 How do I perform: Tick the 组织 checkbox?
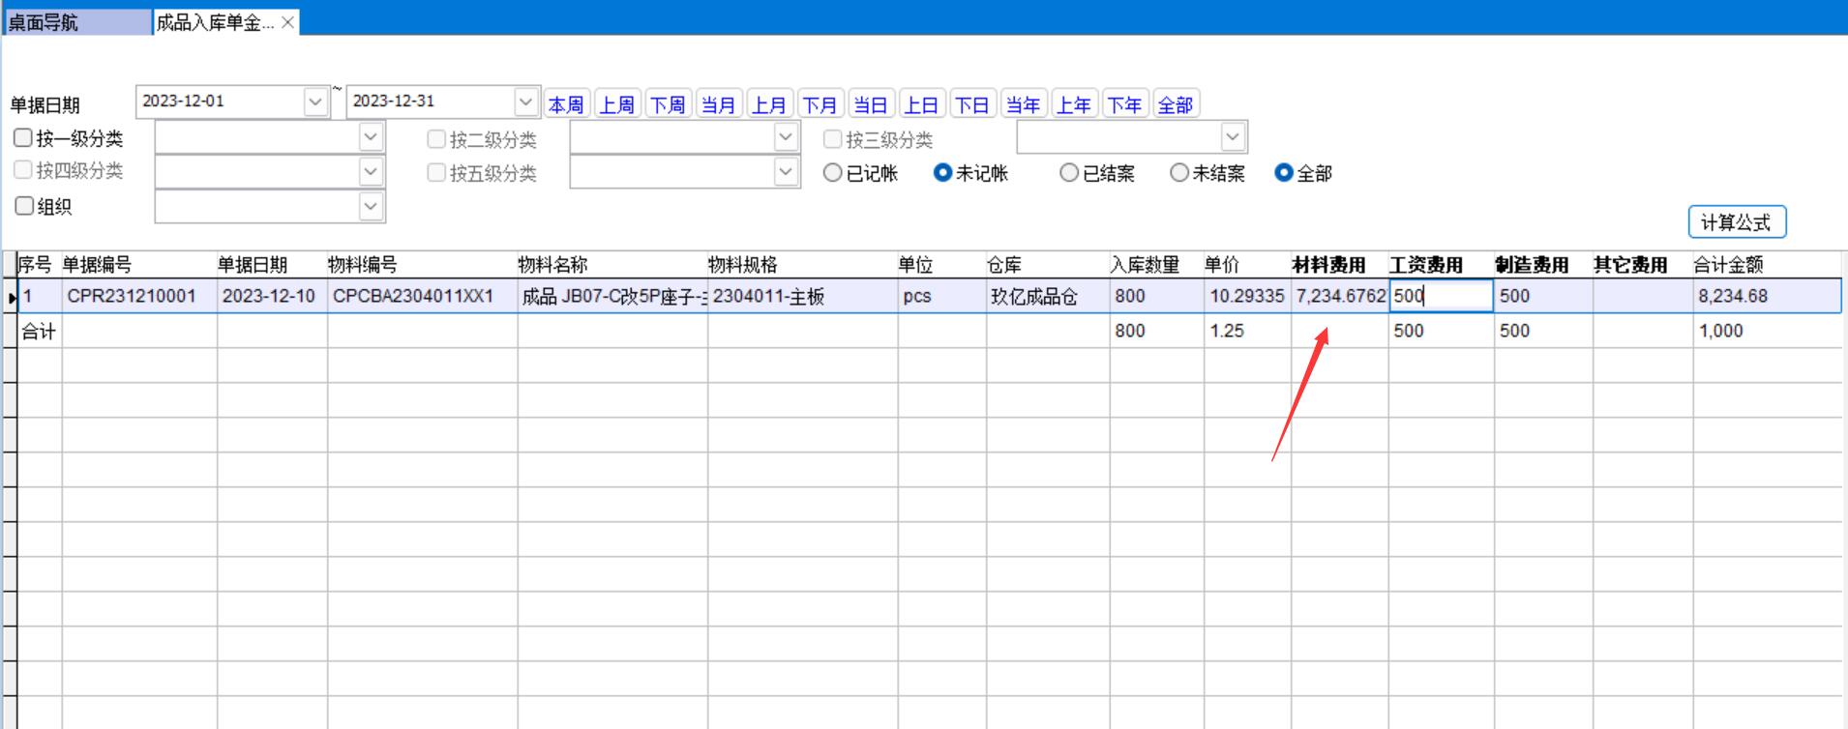coord(24,206)
